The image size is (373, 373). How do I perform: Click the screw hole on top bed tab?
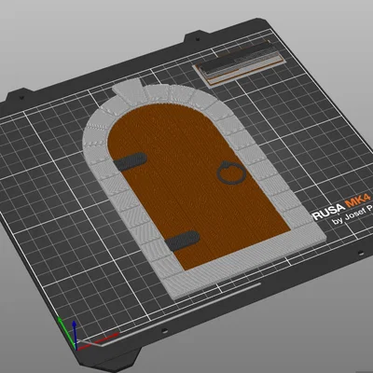[198, 39]
